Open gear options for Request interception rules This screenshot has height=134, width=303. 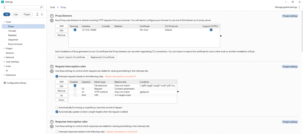click(52, 71)
